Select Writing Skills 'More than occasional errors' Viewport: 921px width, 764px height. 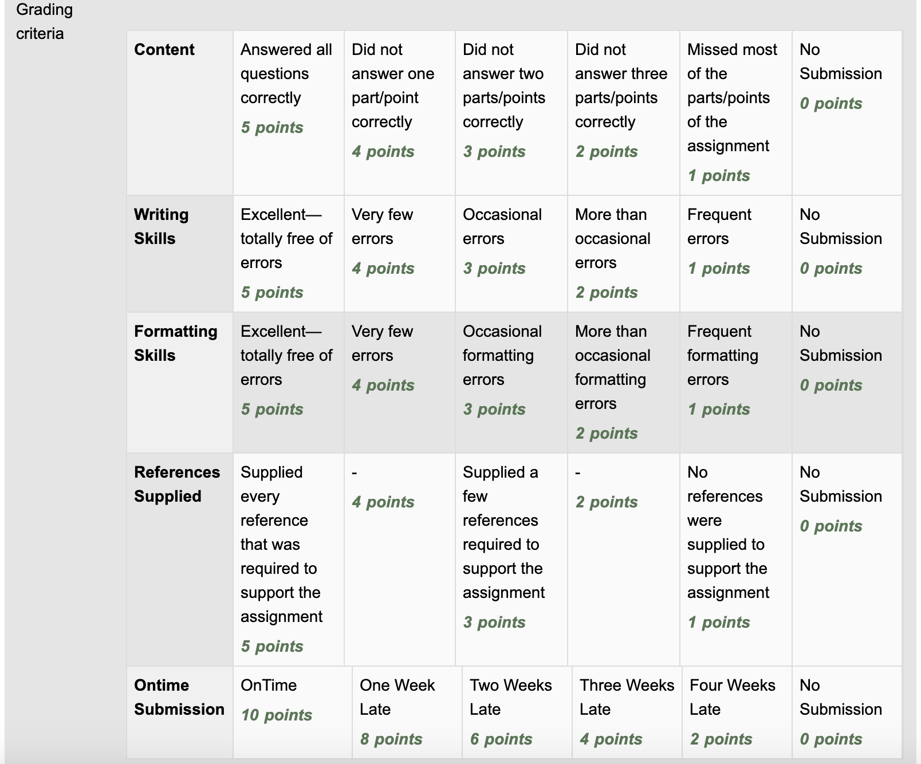(x=624, y=254)
